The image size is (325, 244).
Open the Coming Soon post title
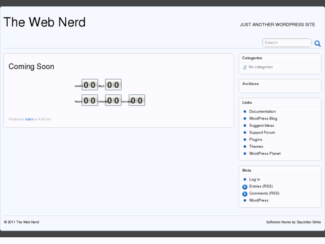point(31,66)
